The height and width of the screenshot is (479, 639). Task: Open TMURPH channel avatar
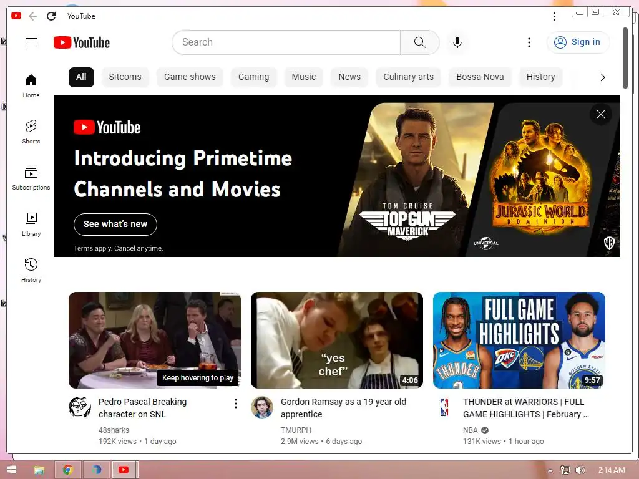(262, 407)
